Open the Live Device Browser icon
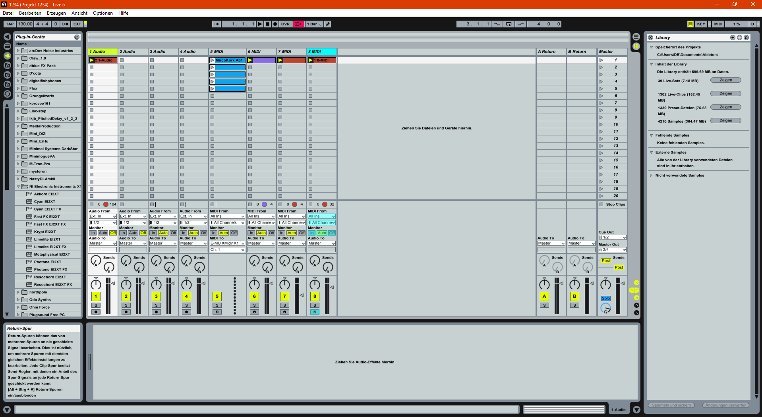 [x=7, y=46]
